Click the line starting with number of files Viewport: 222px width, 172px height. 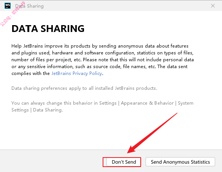[x=103, y=60]
